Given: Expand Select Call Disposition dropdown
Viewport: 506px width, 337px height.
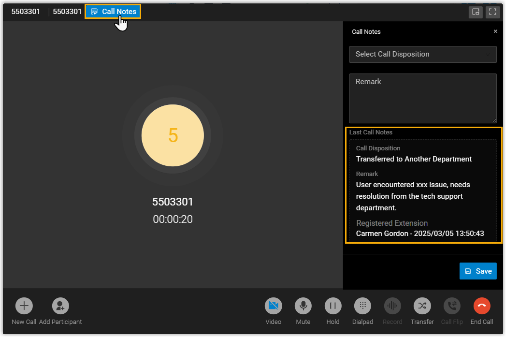Looking at the screenshot, I should click(416, 54).
